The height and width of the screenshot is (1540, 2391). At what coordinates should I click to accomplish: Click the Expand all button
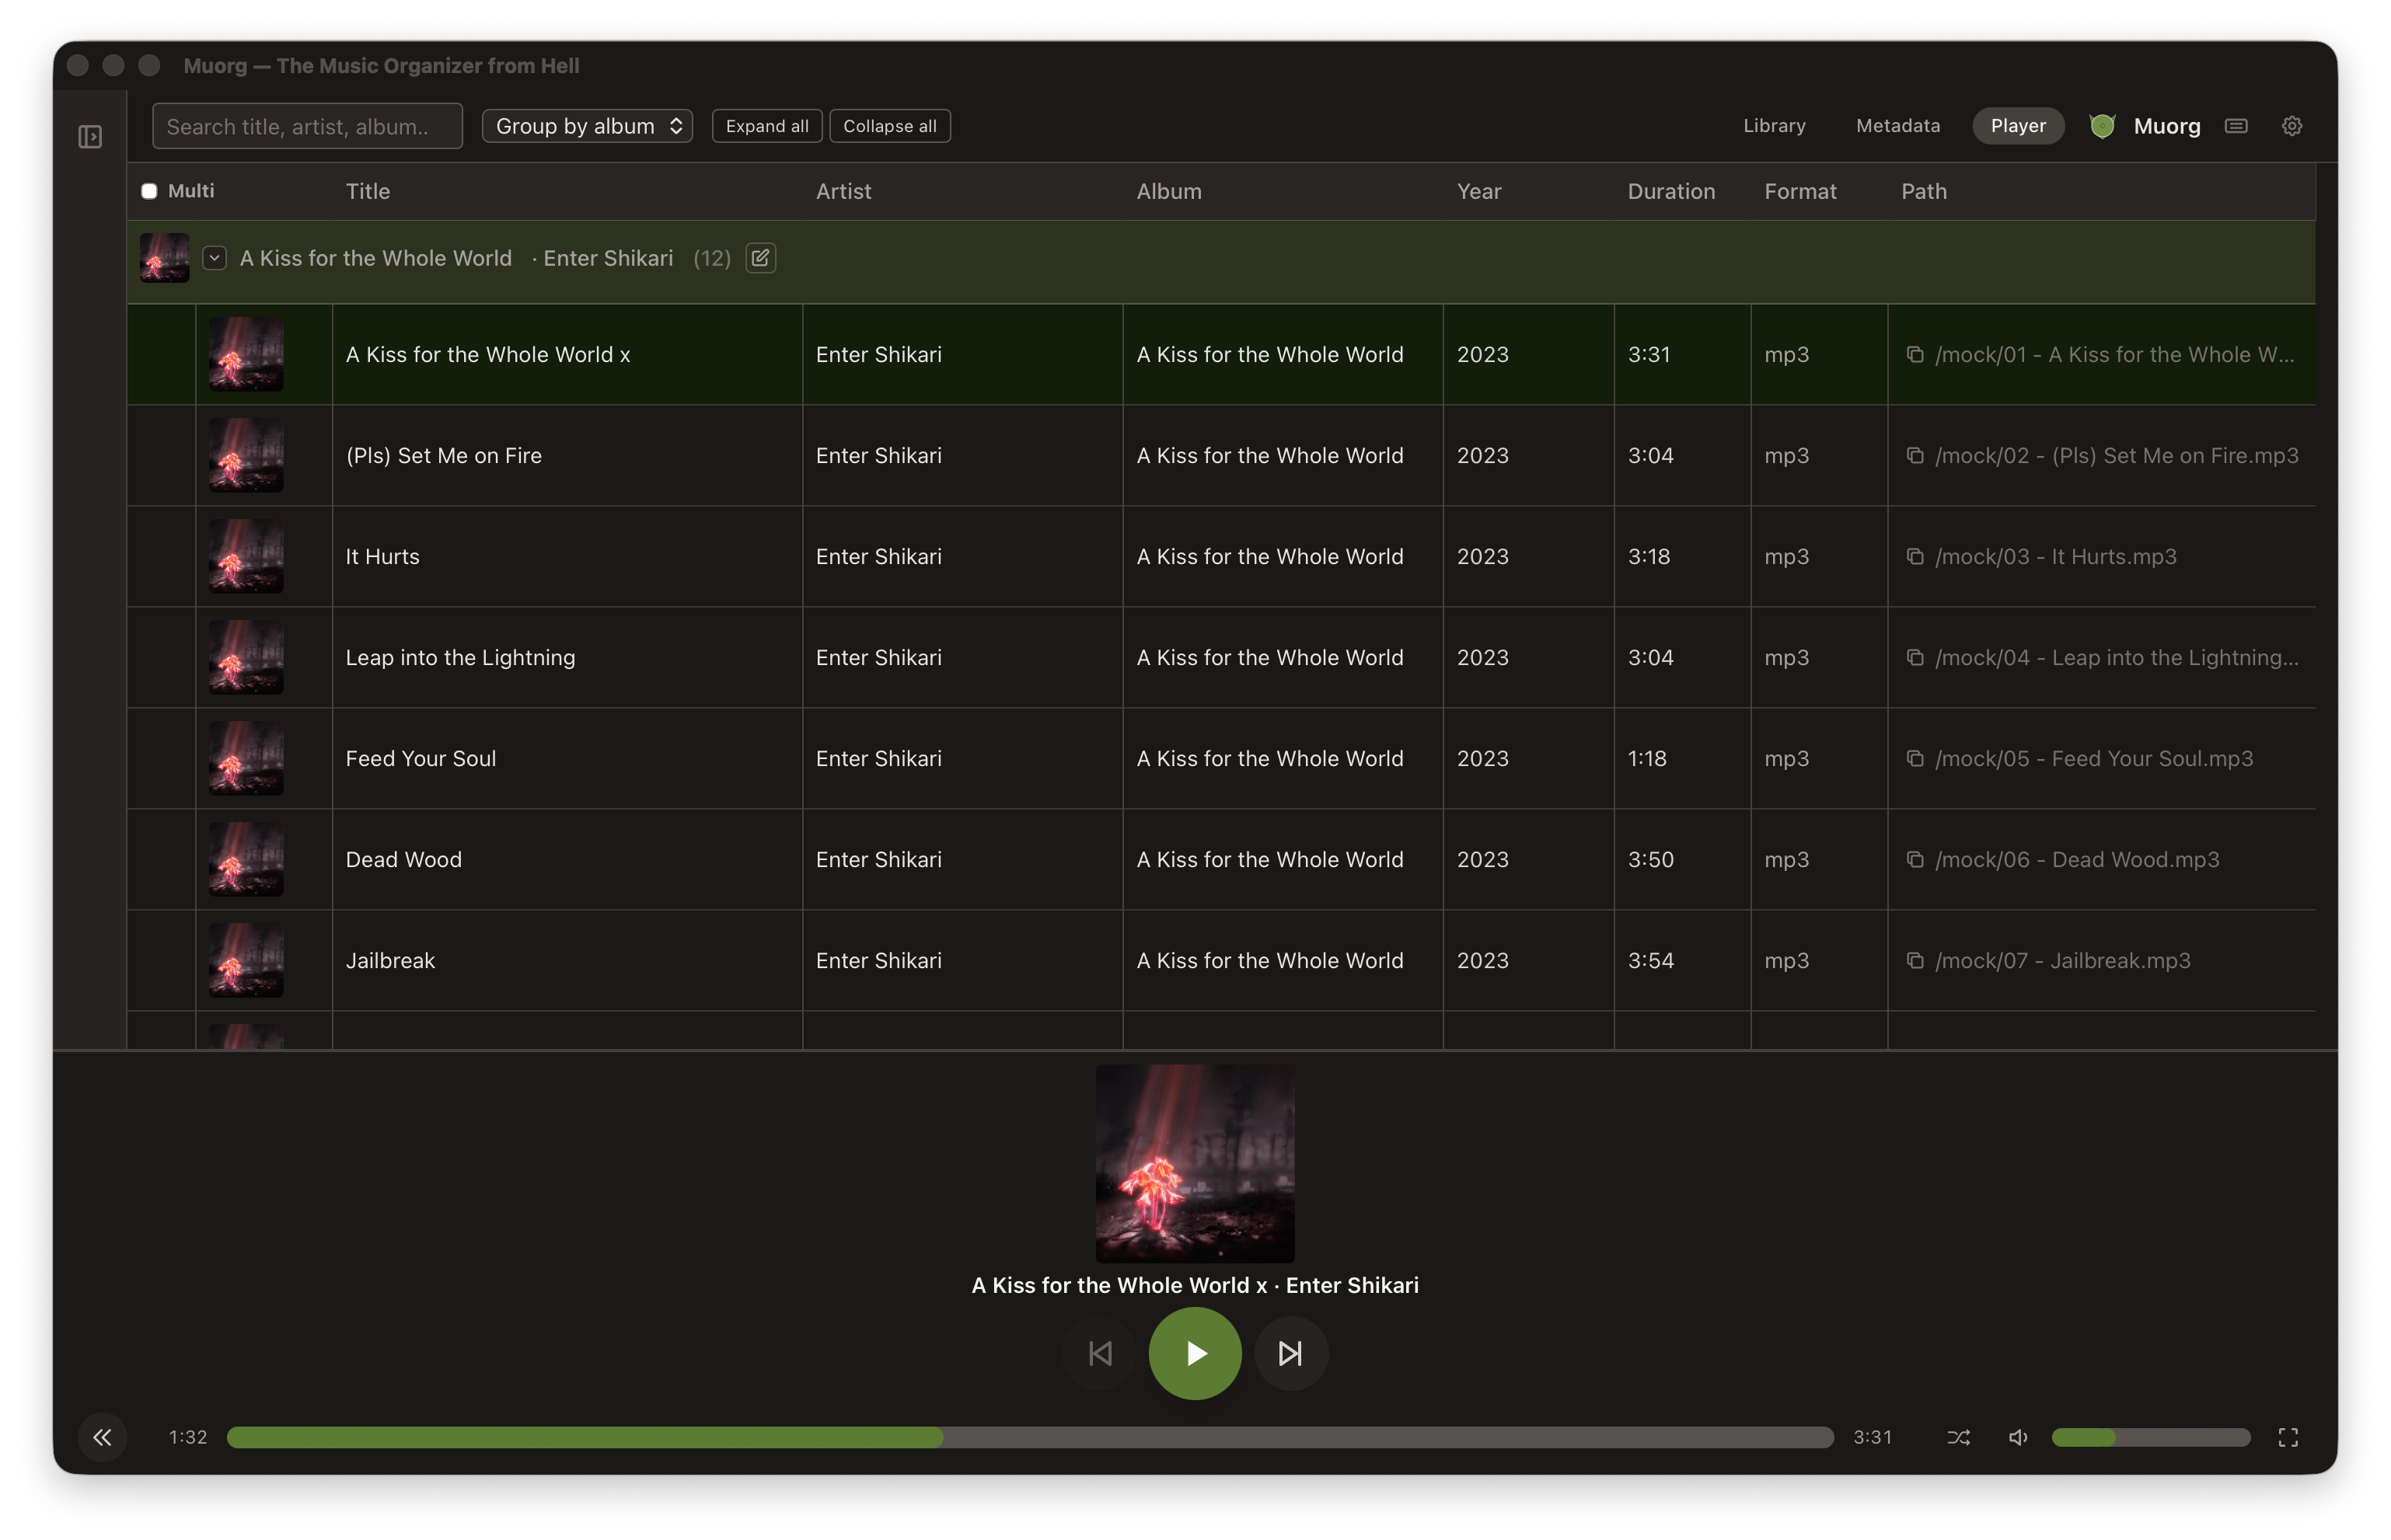tap(766, 126)
